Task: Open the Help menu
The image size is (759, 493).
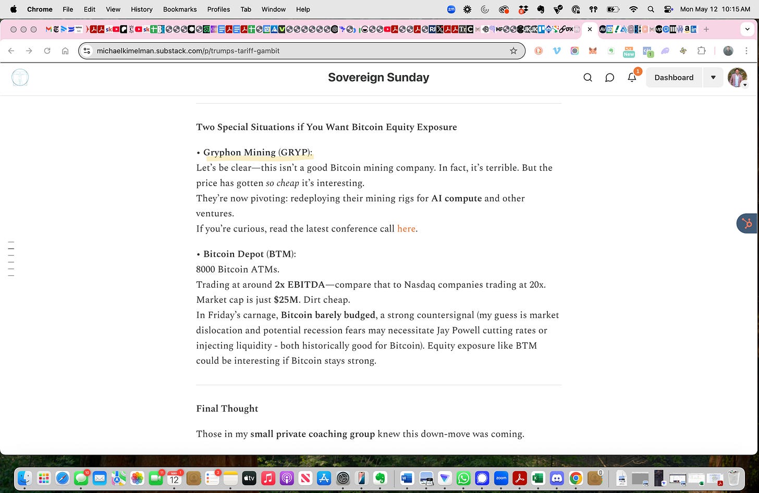Action: pyautogui.click(x=303, y=9)
